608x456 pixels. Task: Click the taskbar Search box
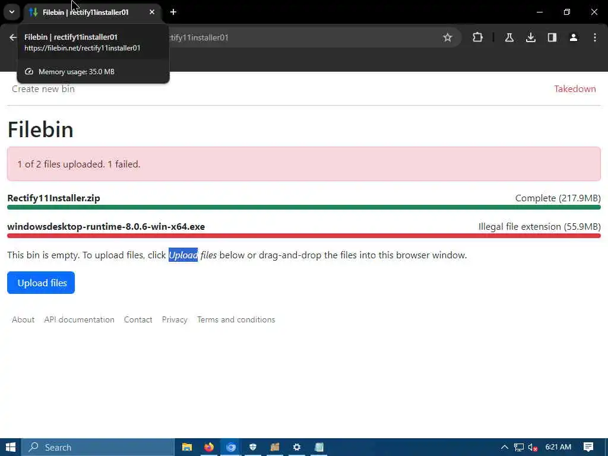coord(98,447)
